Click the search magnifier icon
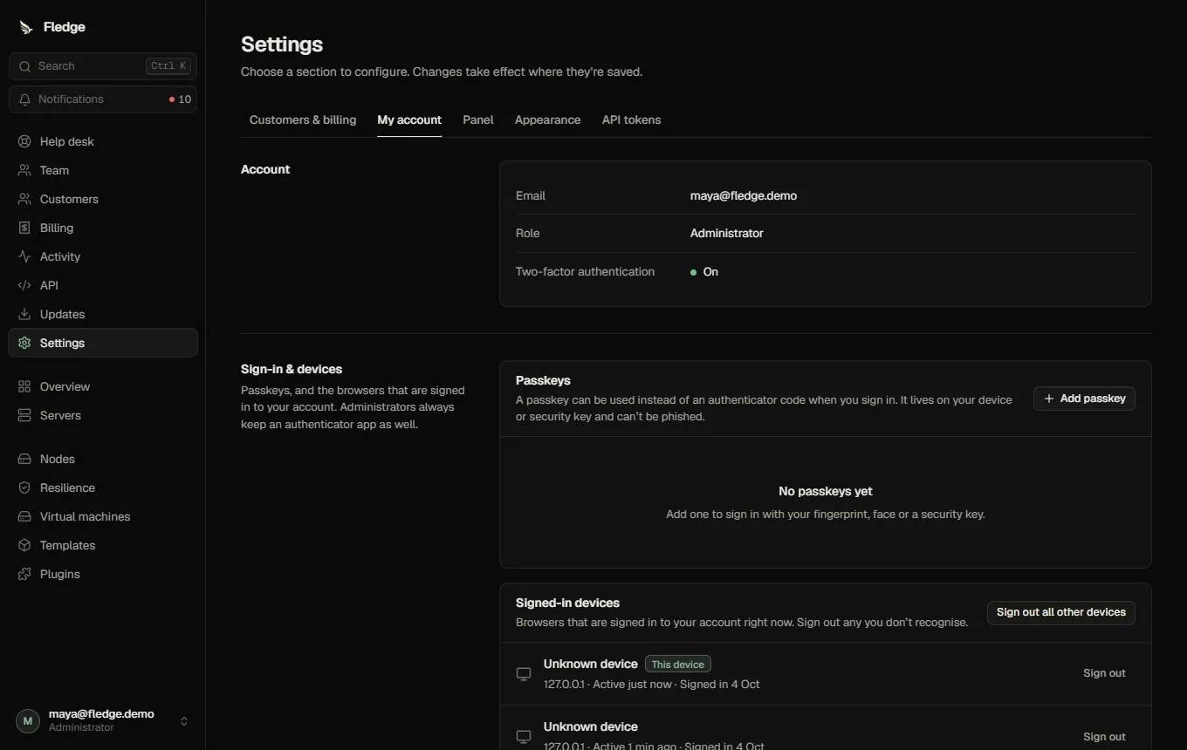Image resolution: width=1187 pixels, height=750 pixels. point(24,66)
